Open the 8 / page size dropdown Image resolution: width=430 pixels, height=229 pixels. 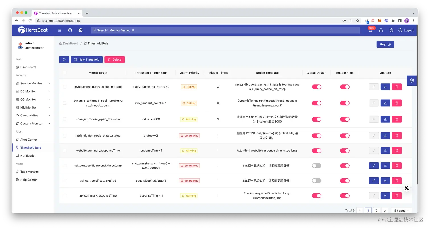coord(402,211)
